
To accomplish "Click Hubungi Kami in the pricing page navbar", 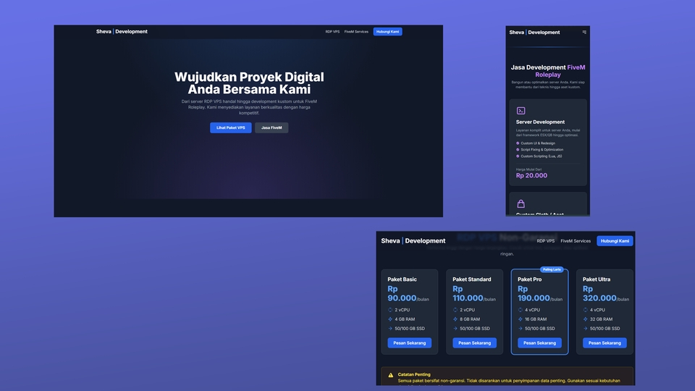I will (615, 240).
